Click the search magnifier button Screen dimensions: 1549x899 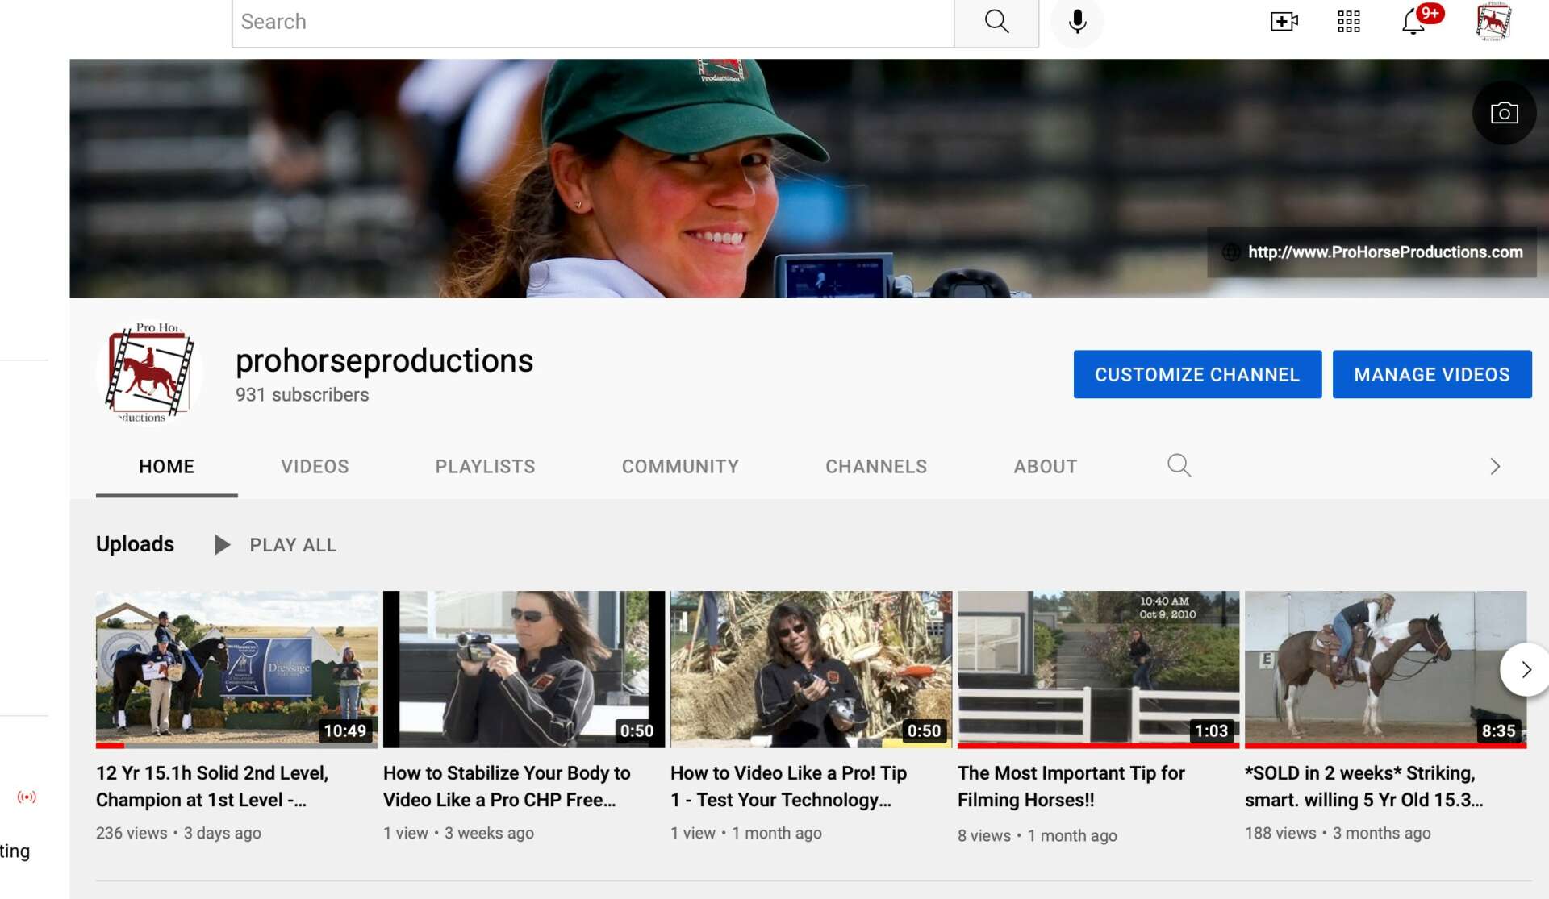(x=996, y=22)
